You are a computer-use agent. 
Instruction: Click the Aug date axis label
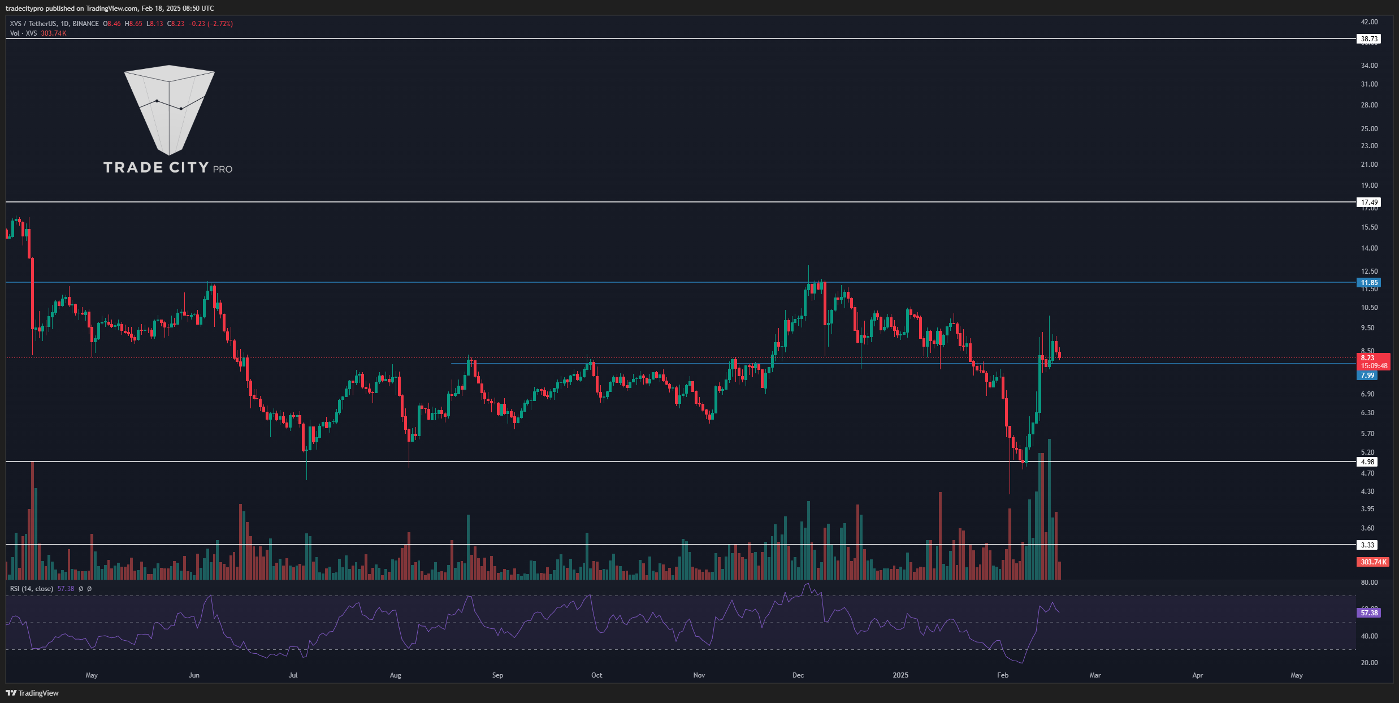click(x=395, y=675)
